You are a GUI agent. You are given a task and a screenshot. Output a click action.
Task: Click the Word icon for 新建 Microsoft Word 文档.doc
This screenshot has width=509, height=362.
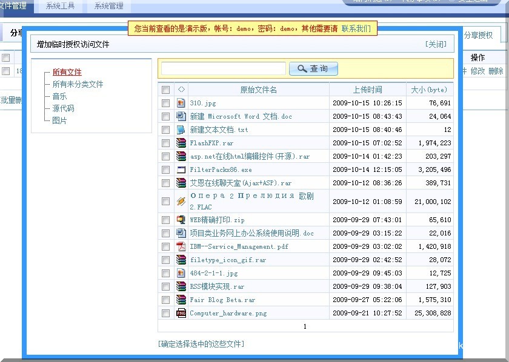pyautogui.click(x=181, y=116)
